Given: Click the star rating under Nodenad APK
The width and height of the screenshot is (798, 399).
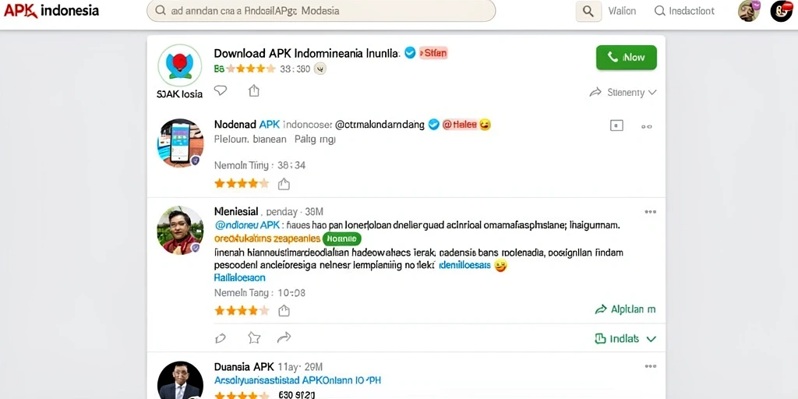Looking at the screenshot, I should [x=242, y=184].
